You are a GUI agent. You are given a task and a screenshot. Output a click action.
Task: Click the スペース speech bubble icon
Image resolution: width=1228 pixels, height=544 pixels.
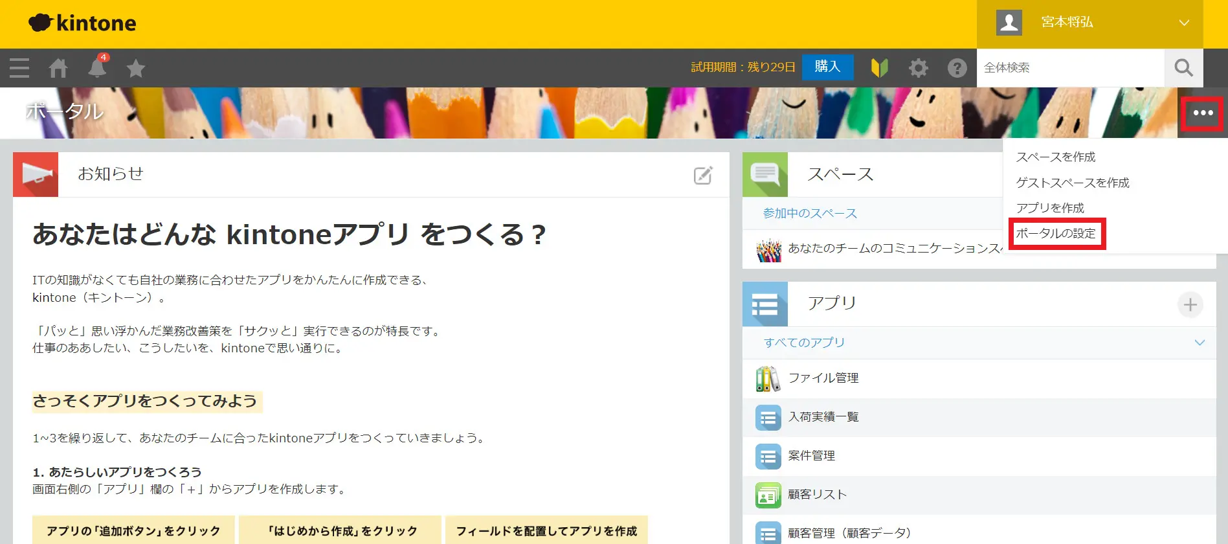[x=765, y=174]
